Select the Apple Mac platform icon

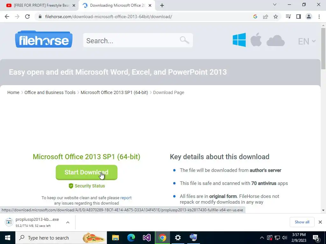click(x=256, y=40)
